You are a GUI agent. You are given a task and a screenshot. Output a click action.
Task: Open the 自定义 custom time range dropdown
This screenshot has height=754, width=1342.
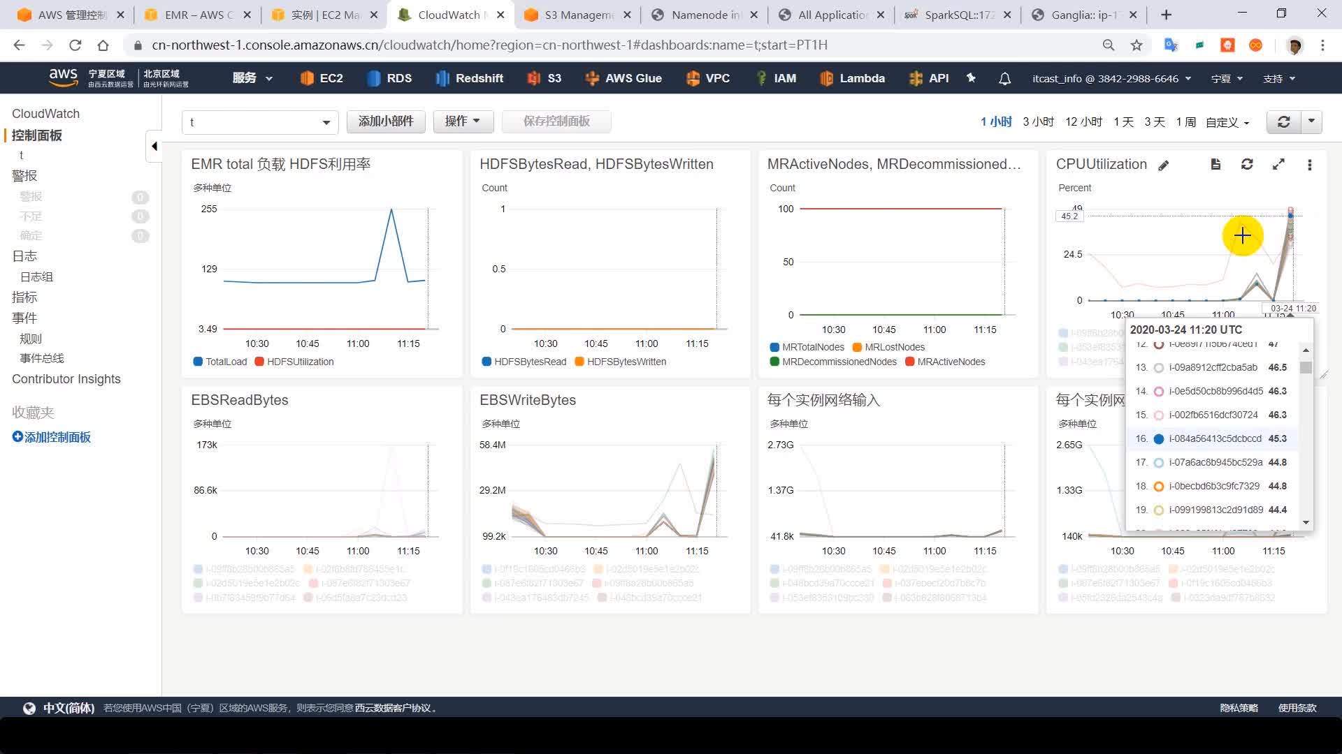point(1227,122)
